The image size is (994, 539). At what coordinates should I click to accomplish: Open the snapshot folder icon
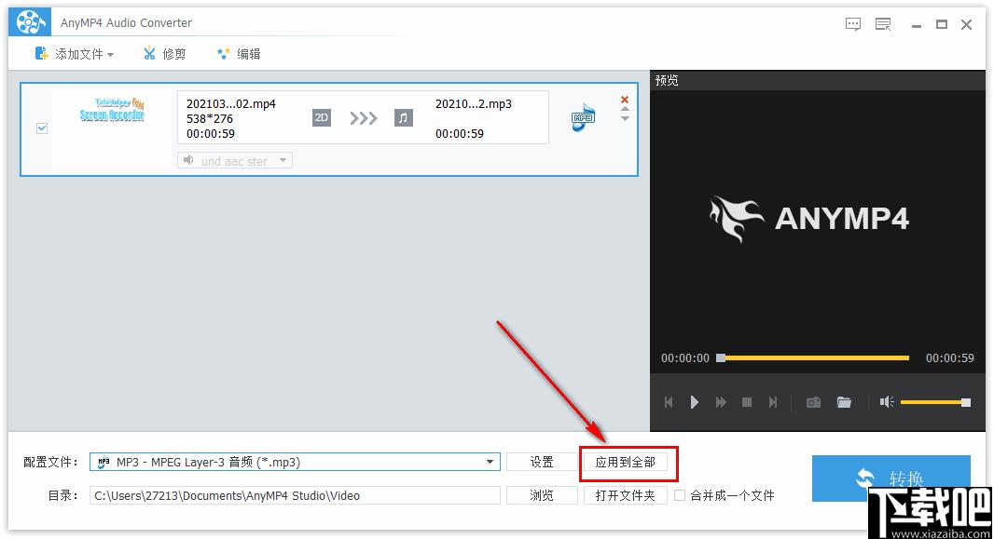click(x=844, y=402)
